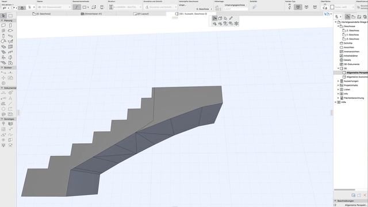Choose the chained geometry method button
The width and height of the screenshot is (368, 207).
click(x=76, y=7)
